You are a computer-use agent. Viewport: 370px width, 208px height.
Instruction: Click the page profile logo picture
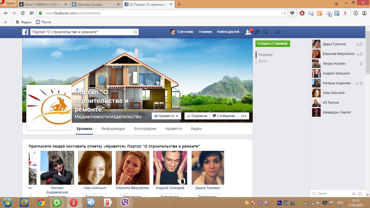(49, 108)
